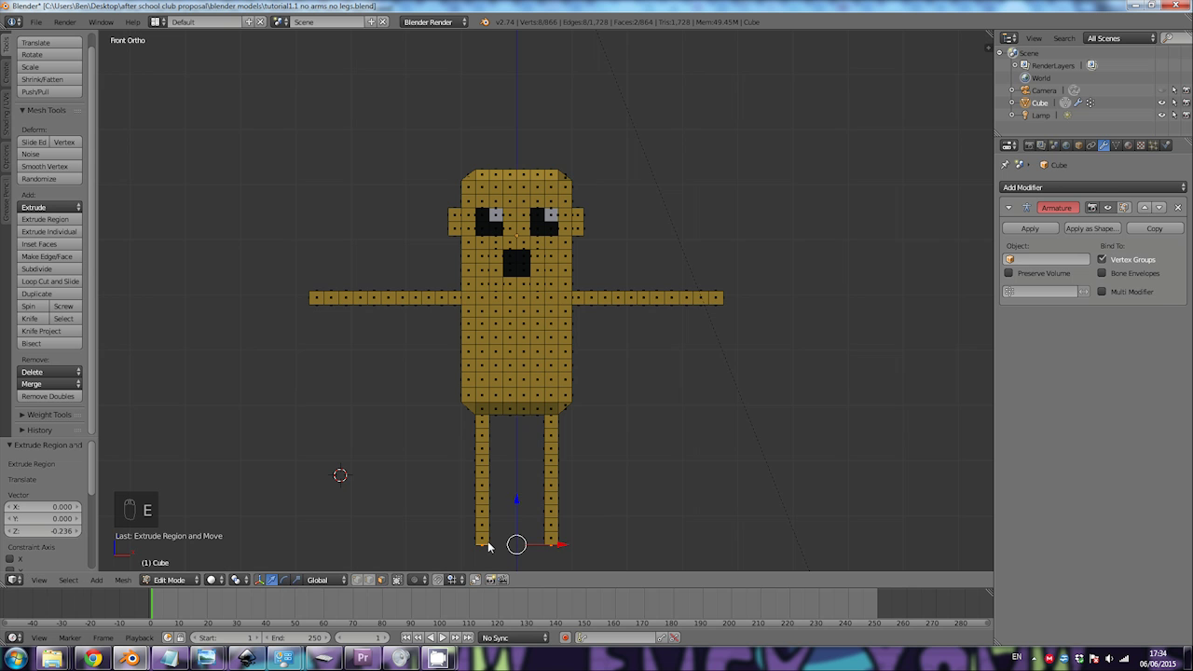1193x671 pixels.
Task: Open the Constraints properties tab
Action: point(1090,145)
